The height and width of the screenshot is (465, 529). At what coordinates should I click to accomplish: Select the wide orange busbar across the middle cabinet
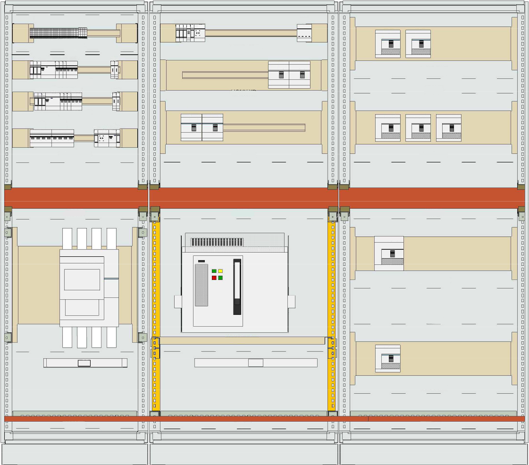pyautogui.click(x=244, y=198)
